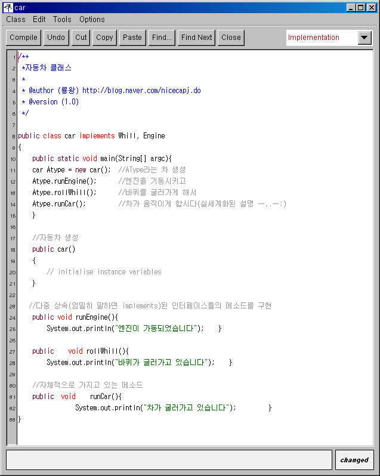Click the blog.naver.com URL in author comment

pos(141,91)
